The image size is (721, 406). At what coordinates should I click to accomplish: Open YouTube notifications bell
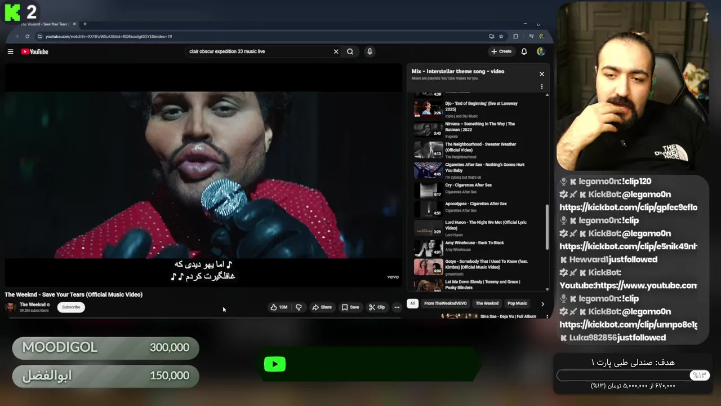(x=524, y=51)
